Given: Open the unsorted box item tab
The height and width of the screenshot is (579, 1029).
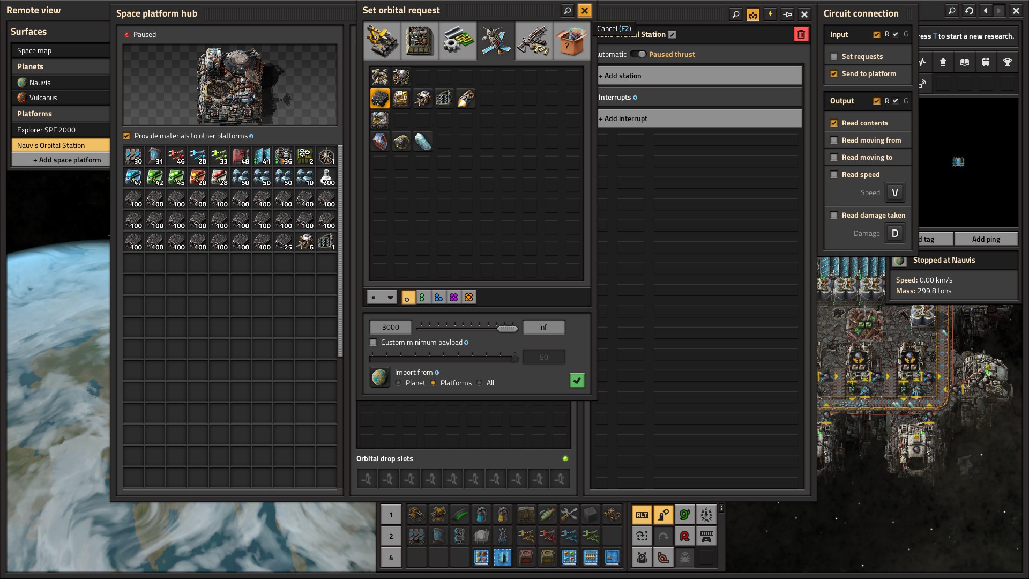Looking at the screenshot, I should pos(571,41).
